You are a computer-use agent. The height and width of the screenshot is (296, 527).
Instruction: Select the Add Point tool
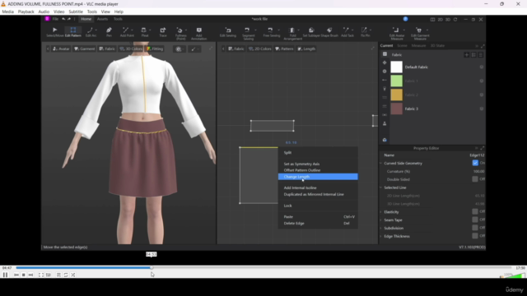[126, 32]
